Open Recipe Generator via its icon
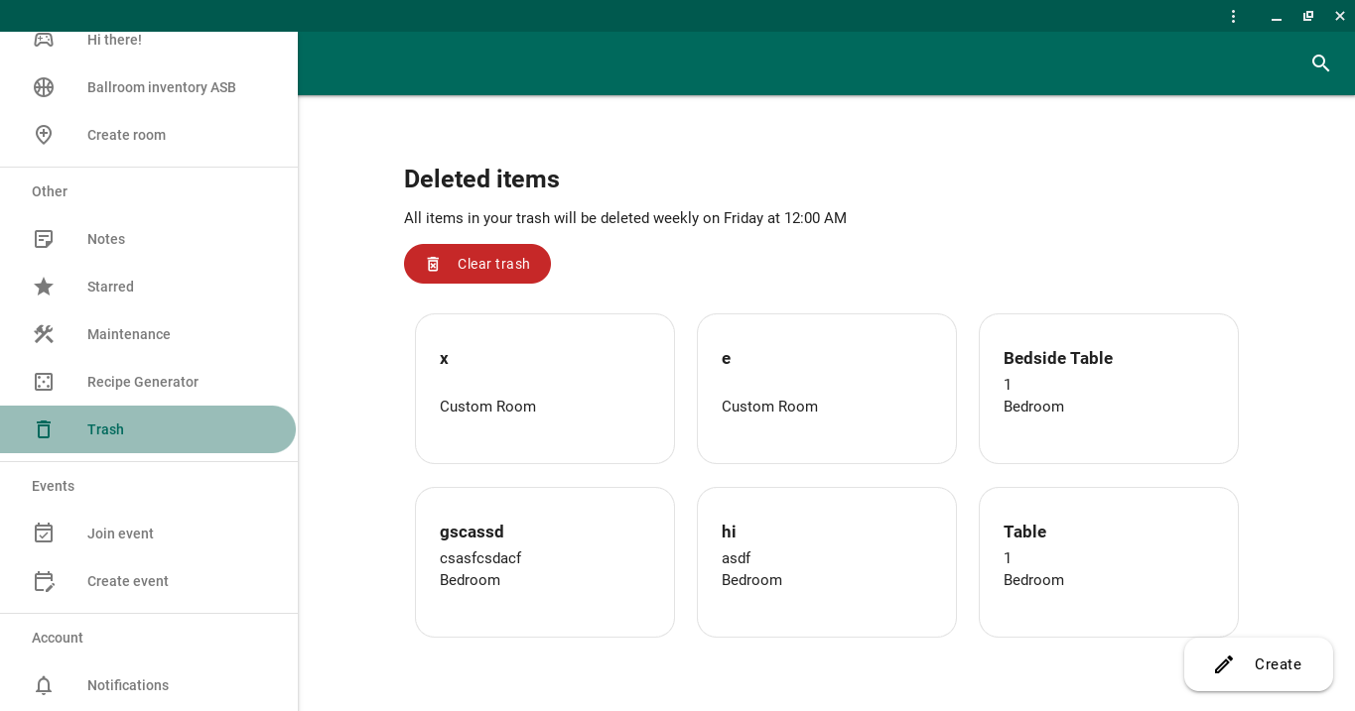1355x711 pixels. 44,382
